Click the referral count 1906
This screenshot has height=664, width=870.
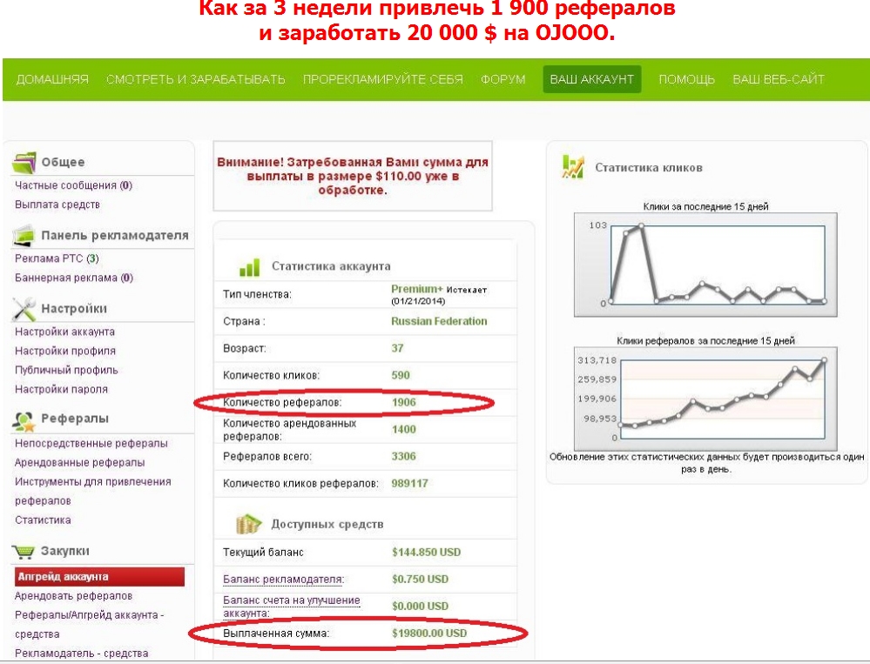[x=403, y=402]
